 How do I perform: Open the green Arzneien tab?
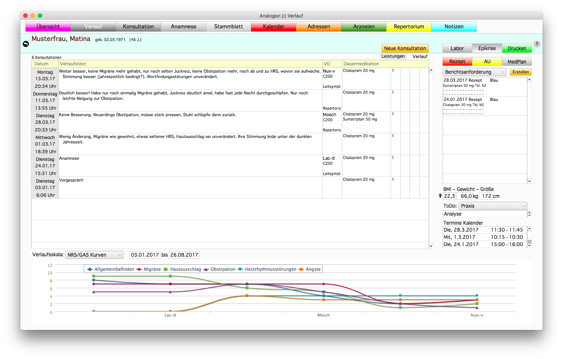(x=364, y=26)
